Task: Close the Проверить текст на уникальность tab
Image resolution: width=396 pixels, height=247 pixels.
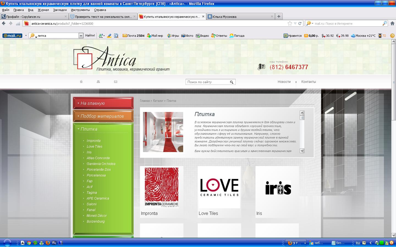Action: click(x=134, y=16)
